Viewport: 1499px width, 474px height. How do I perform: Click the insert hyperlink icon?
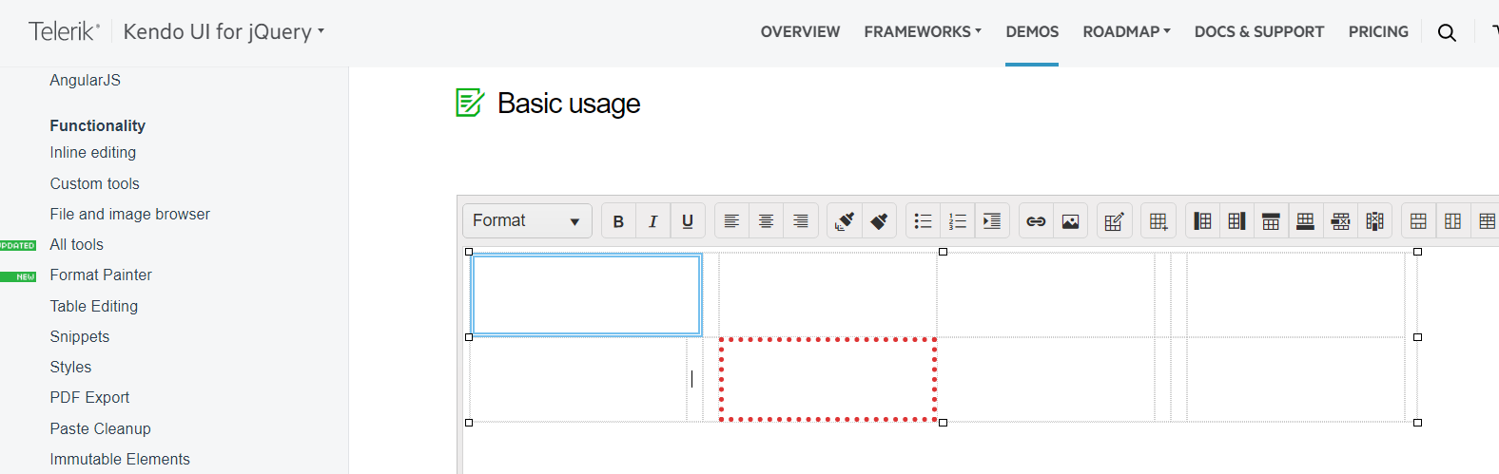1036,221
